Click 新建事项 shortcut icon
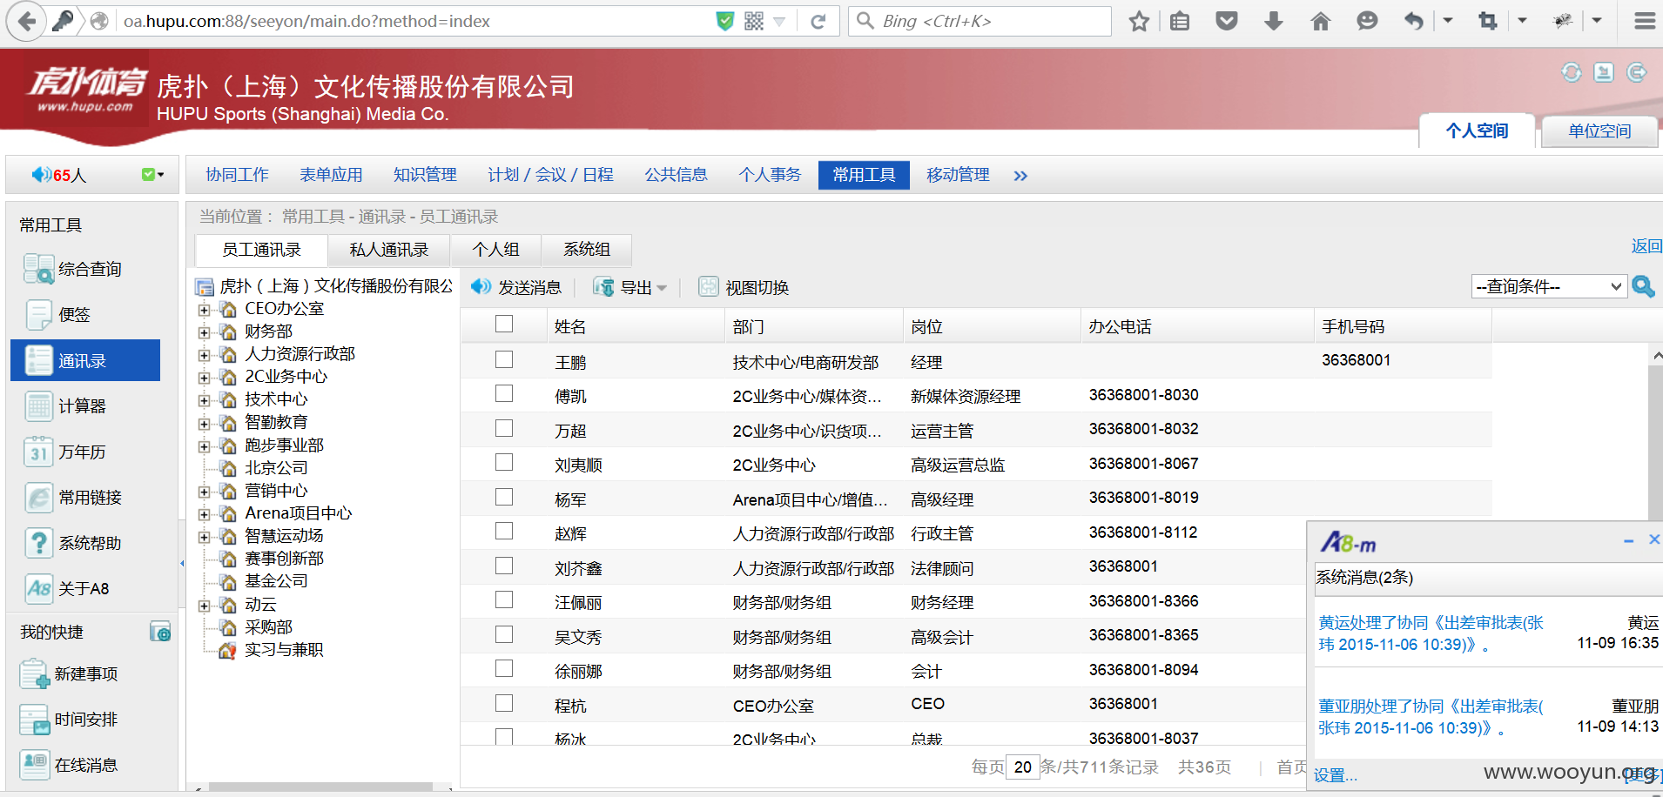Screen dimensions: 1663x797 pos(35,673)
